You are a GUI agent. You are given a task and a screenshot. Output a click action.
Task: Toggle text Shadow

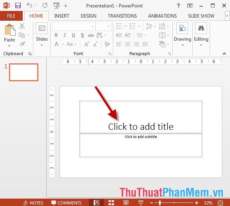pos(82,35)
